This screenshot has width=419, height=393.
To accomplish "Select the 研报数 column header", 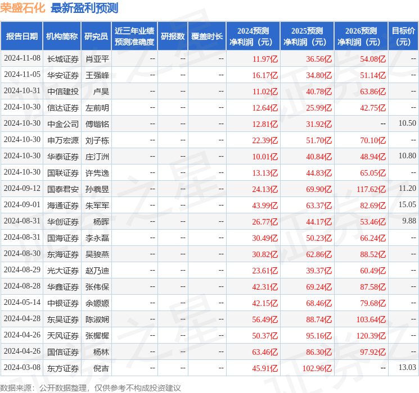I will pyautogui.click(x=173, y=36).
